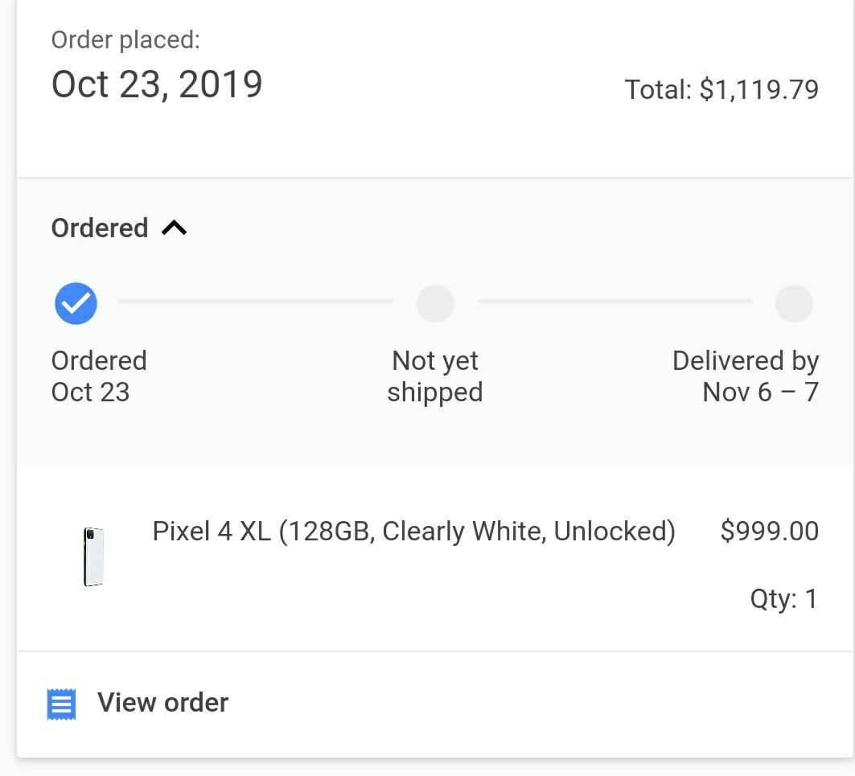855x776 pixels.
Task: Open the View order link
Action: pos(162,702)
